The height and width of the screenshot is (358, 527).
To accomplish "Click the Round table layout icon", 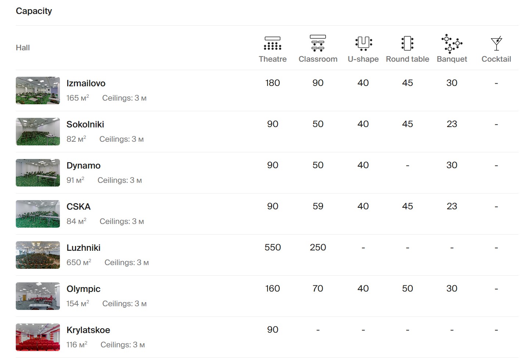I will click(x=407, y=43).
